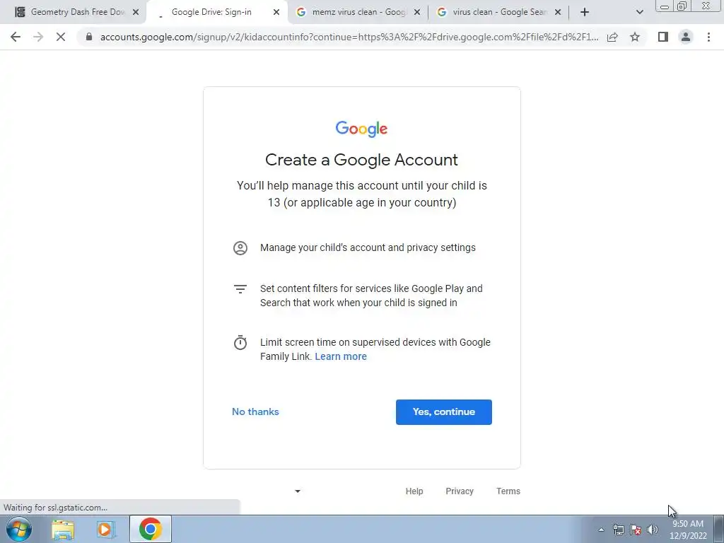
Task: Open a new tab with plus button
Action: tap(585, 12)
